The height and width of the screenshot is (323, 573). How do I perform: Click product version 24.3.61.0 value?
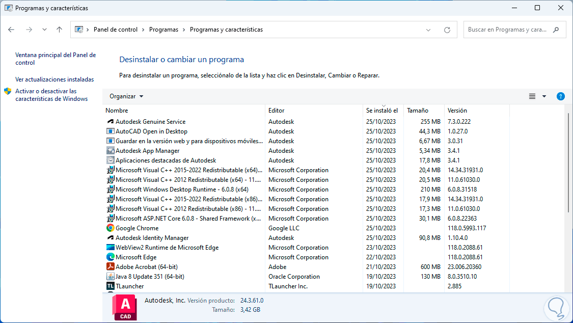pos(252,301)
